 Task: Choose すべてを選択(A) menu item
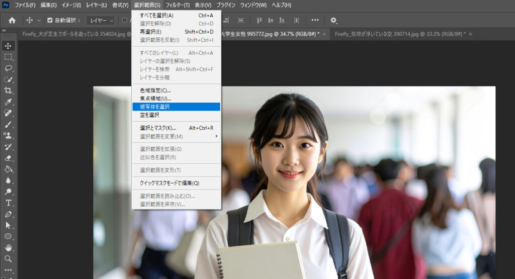176,16
